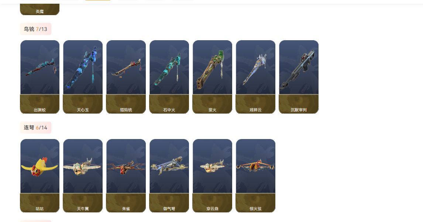Image resolution: width=423 pixels, height=222 pixels.
Task: Open the 戏祥云 musket card
Action: (x=255, y=77)
